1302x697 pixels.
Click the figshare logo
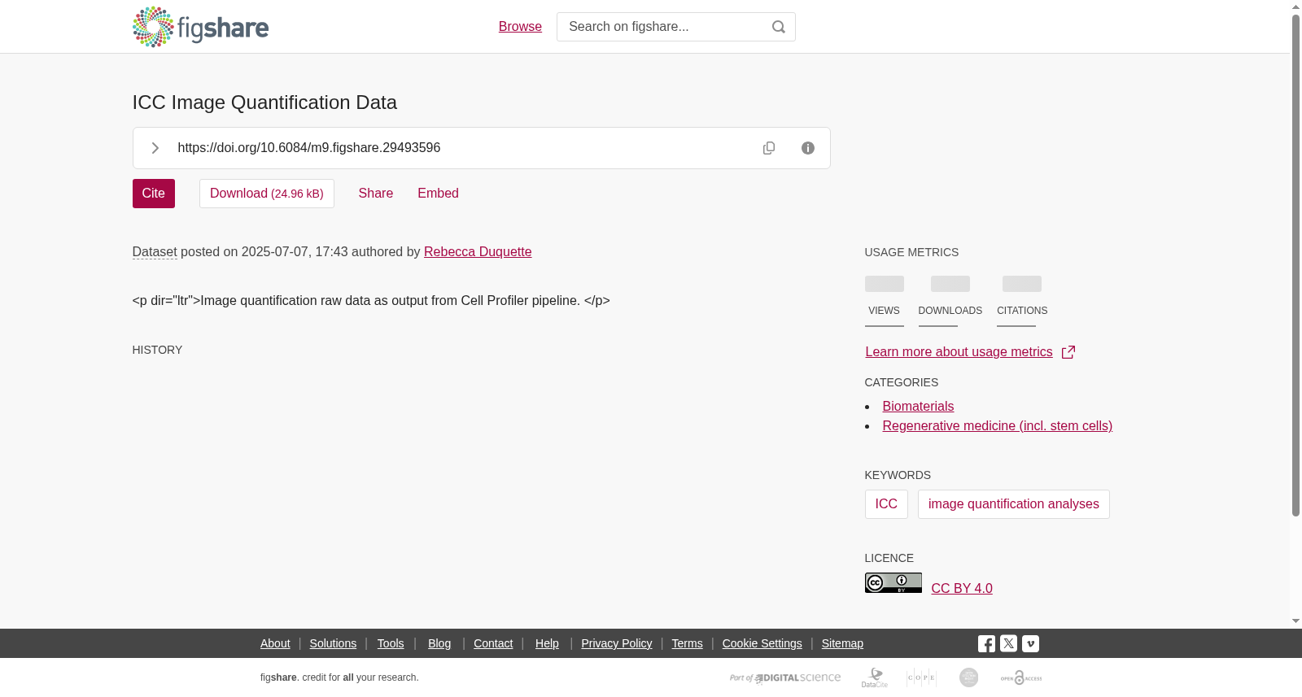click(200, 27)
